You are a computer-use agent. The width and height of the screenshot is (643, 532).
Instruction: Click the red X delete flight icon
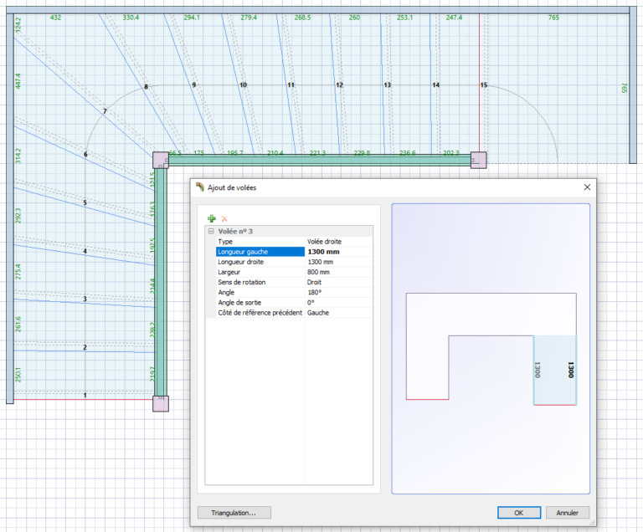[224, 219]
